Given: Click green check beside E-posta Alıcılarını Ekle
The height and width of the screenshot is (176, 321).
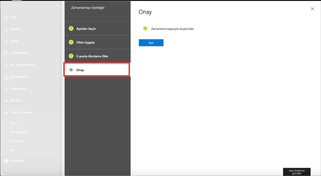Looking at the screenshot, I should point(71,56).
